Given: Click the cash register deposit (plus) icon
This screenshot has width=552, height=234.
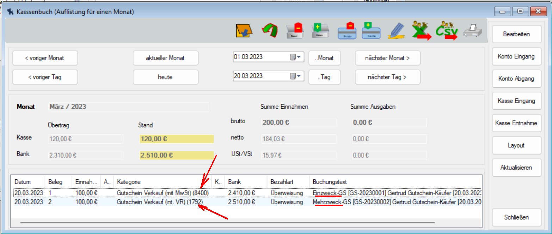Looking at the screenshot, I should (x=320, y=31).
